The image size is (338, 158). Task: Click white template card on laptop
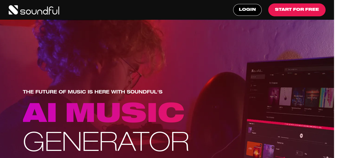point(285,96)
